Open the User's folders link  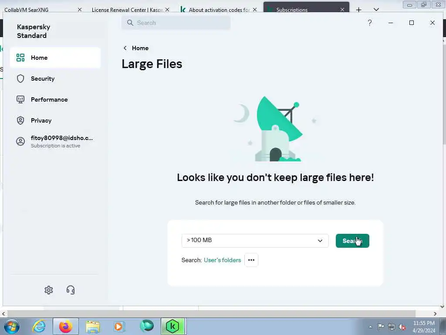tap(222, 260)
